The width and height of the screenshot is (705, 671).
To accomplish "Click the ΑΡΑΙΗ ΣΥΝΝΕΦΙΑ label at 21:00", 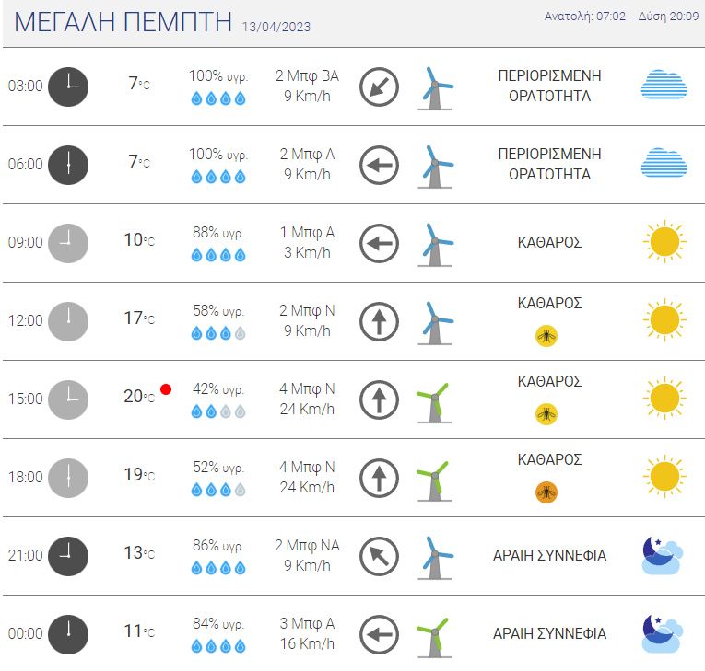I will (549, 556).
